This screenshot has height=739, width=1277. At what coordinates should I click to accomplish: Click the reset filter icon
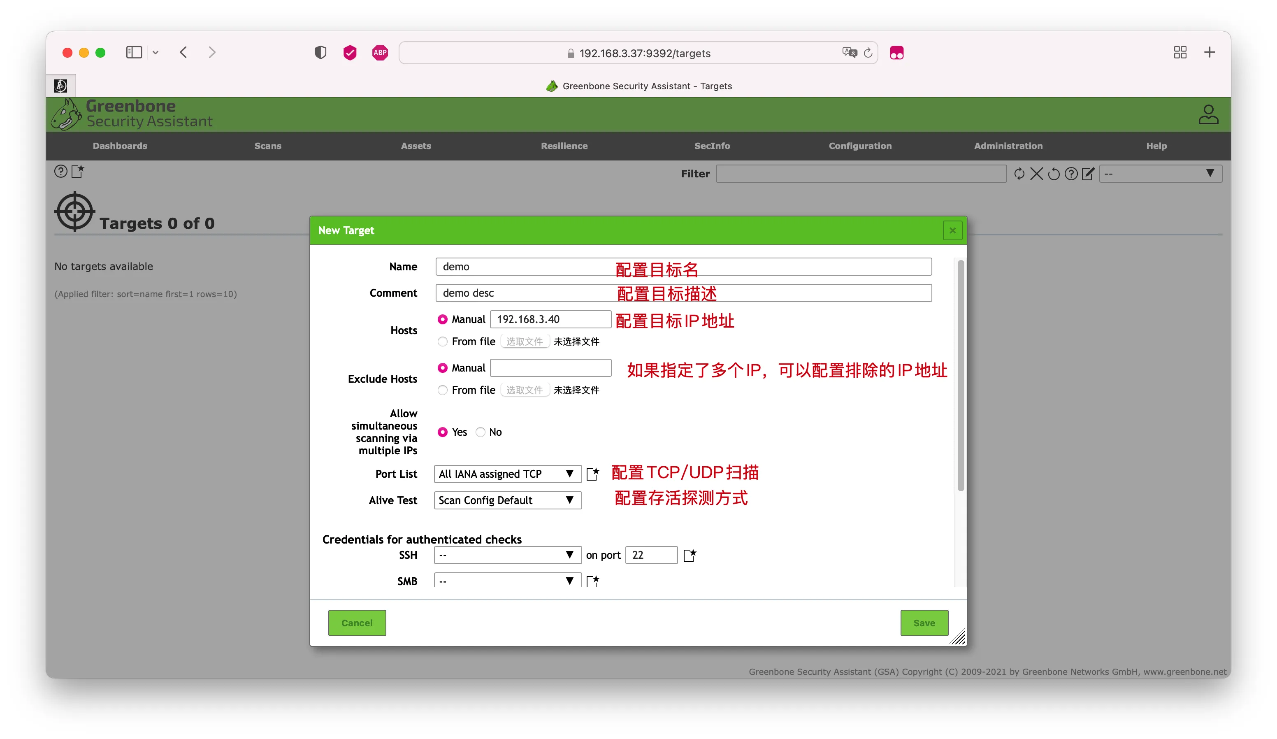[1054, 174]
